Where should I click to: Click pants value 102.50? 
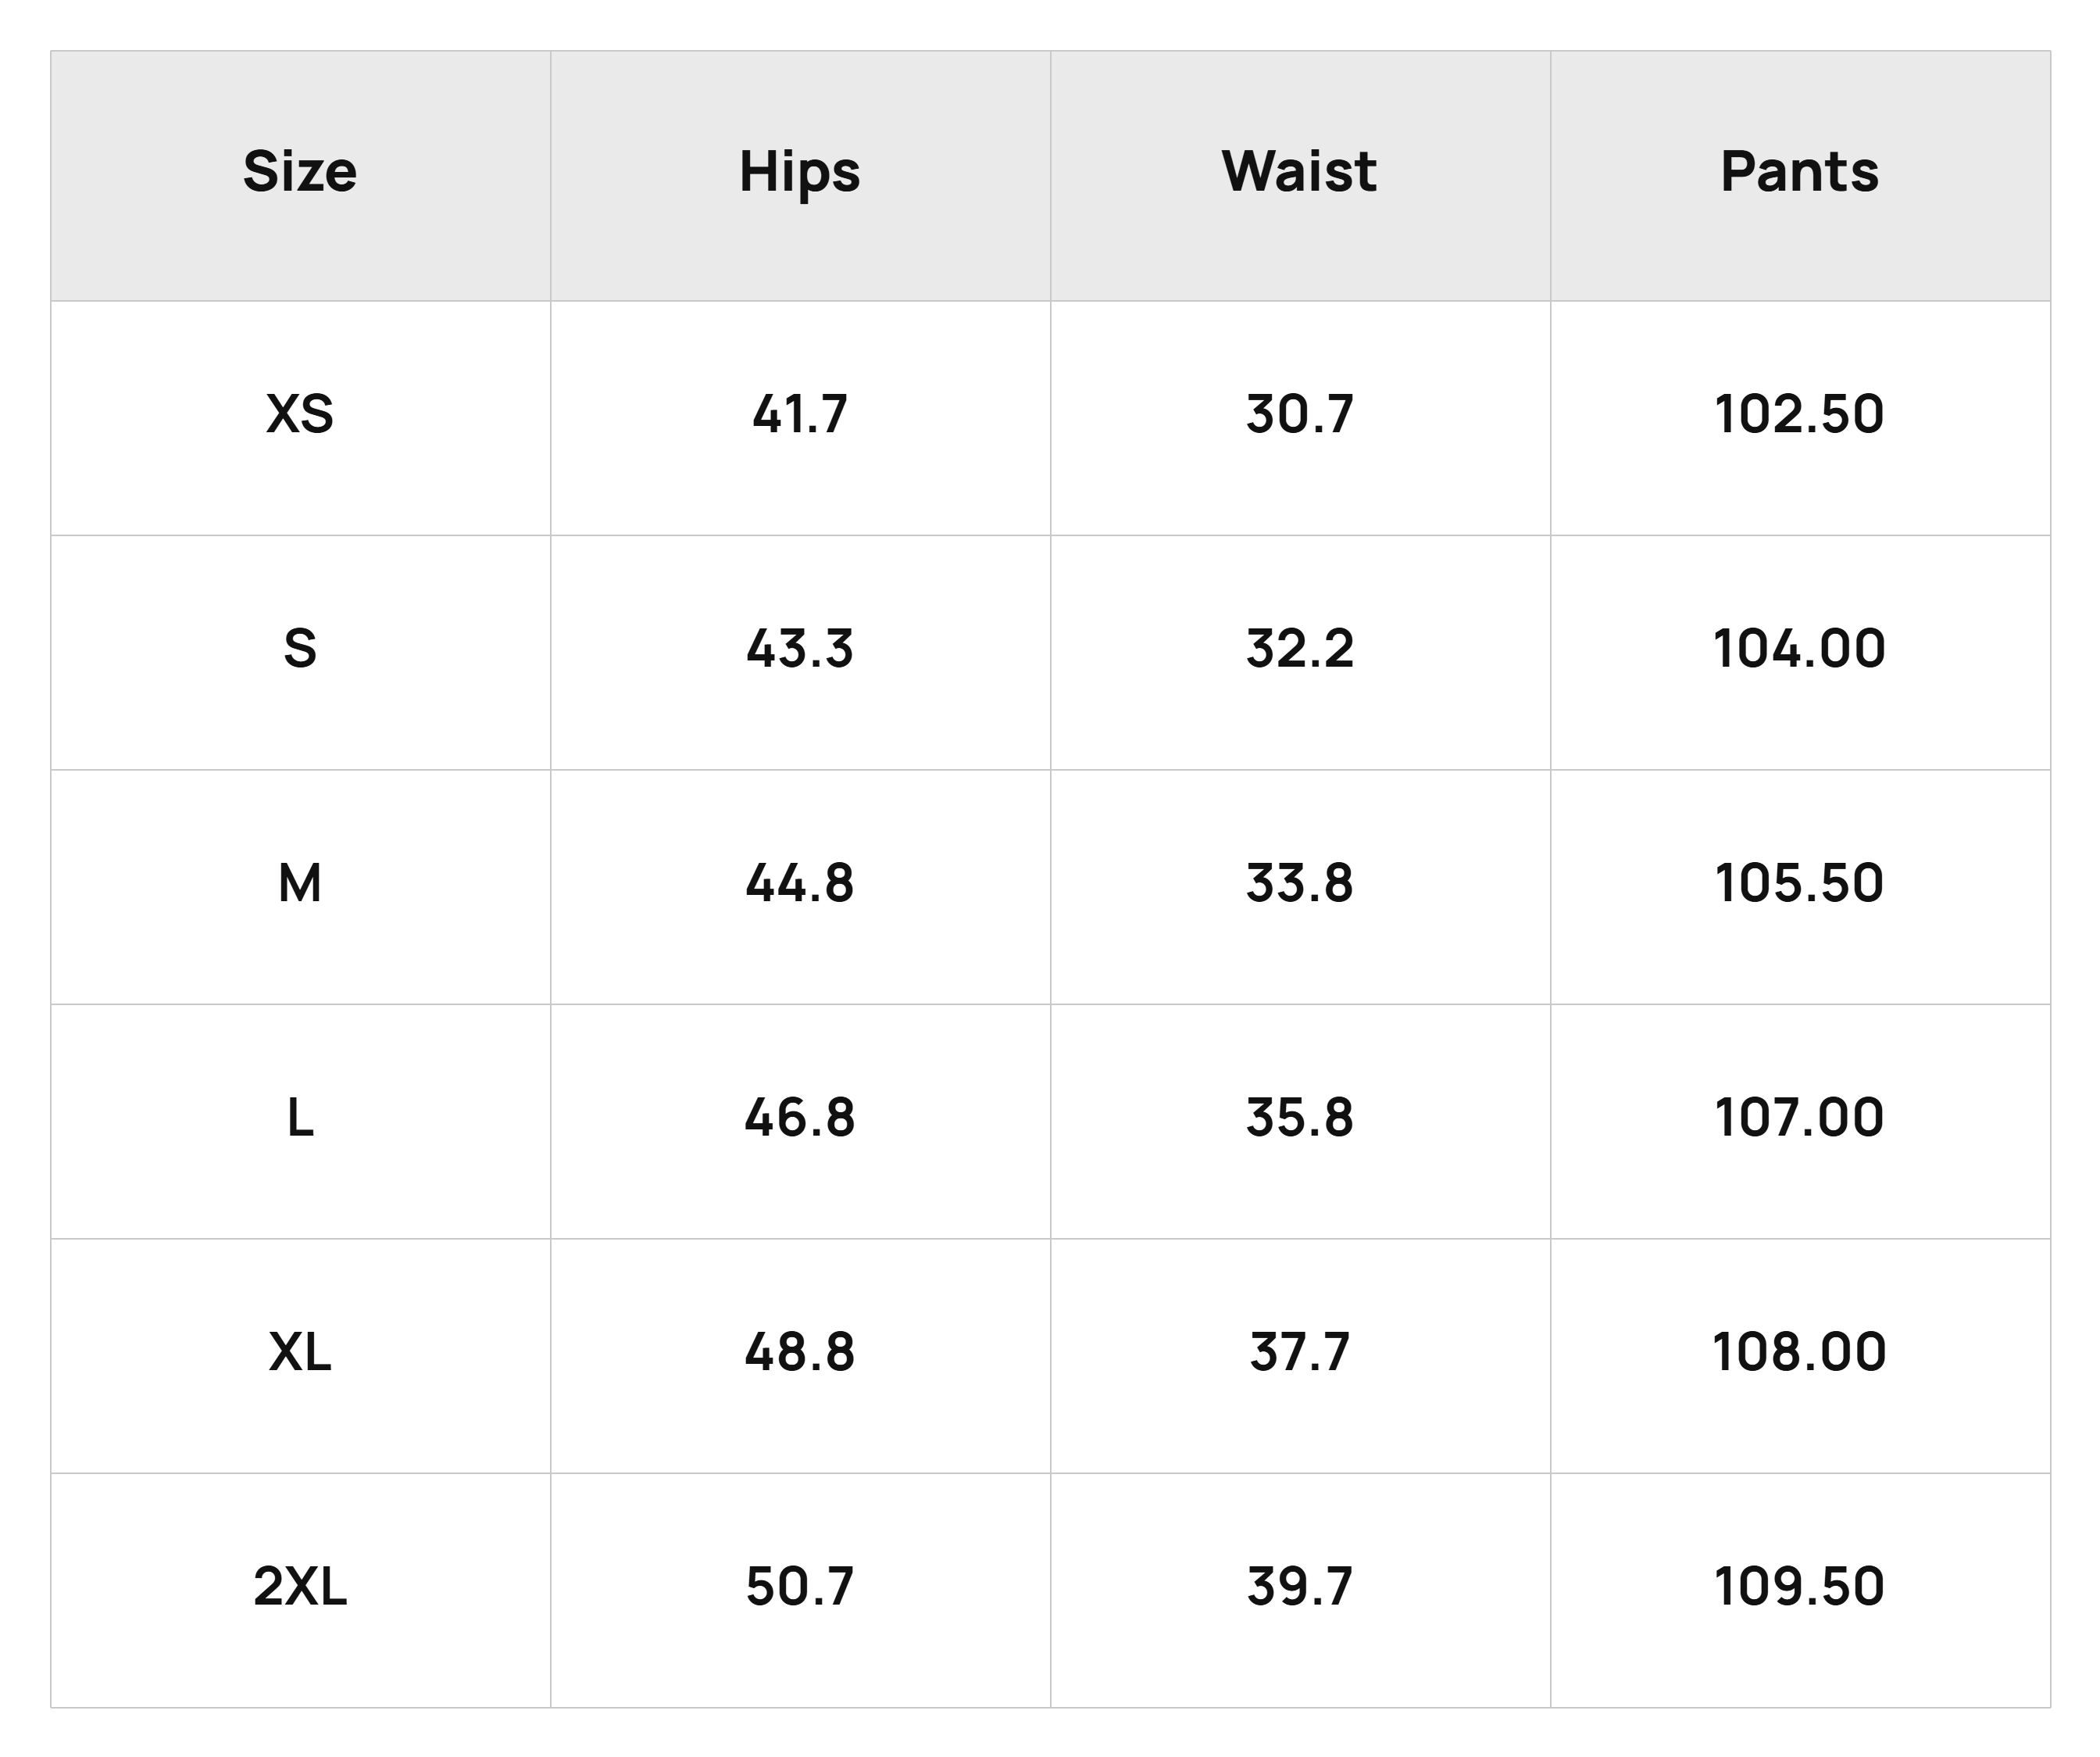1800,414
